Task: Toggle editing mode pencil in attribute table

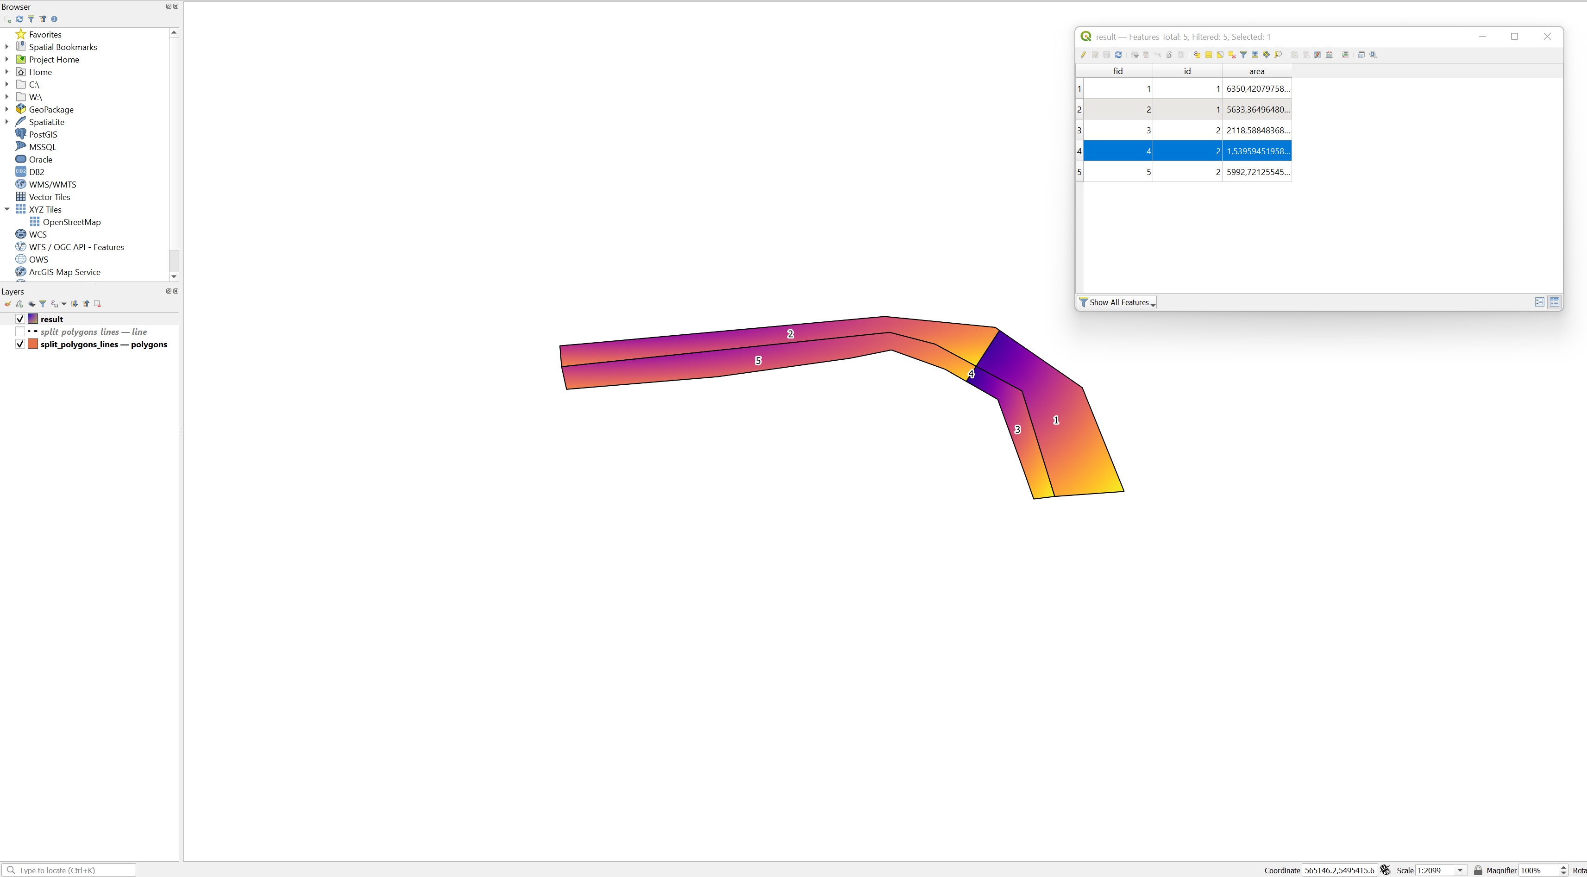Action: pyautogui.click(x=1083, y=55)
